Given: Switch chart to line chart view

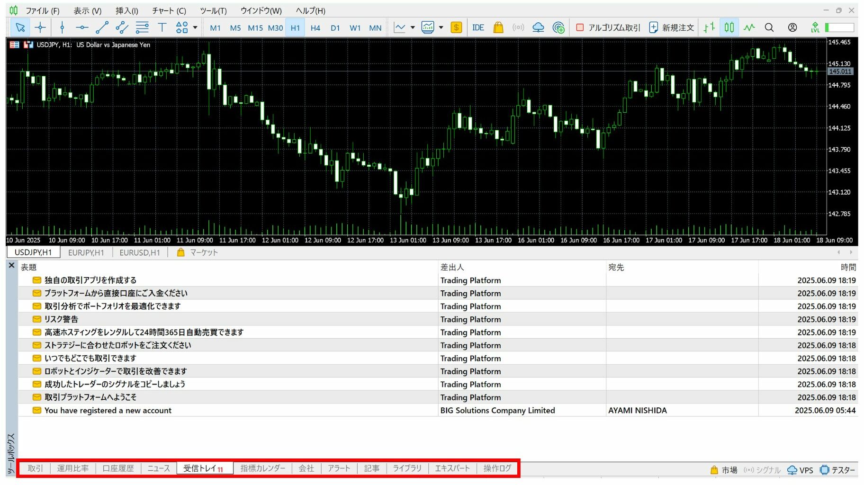Looking at the screenshot, I should pyautogui.click(x=749, y=27).
